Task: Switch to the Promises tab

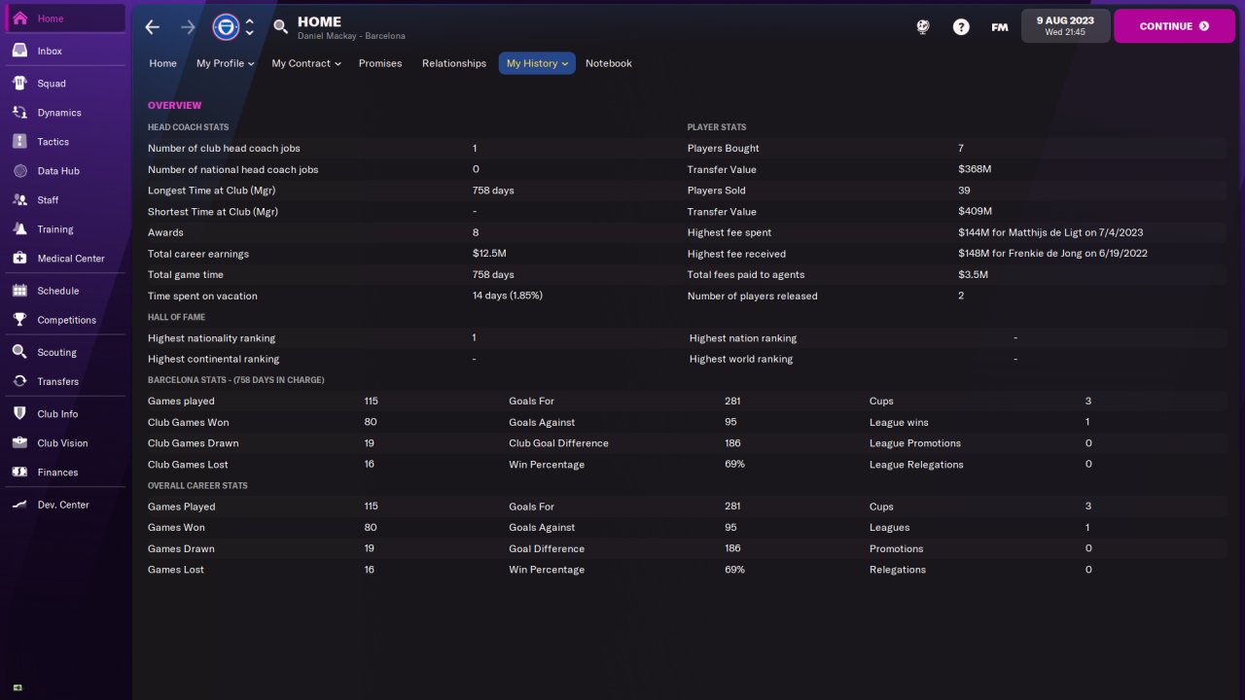Action: point(380,63)
